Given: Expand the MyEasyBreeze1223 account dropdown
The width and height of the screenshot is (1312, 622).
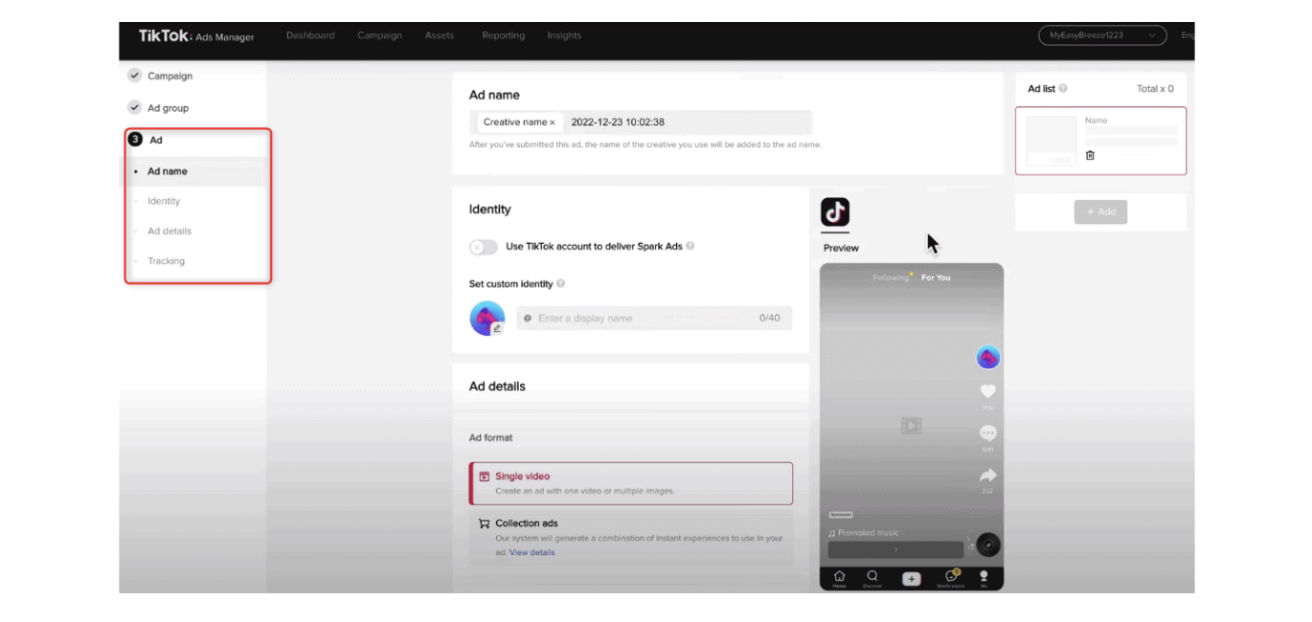Looking at the screenshot, I should (1102, 35).
